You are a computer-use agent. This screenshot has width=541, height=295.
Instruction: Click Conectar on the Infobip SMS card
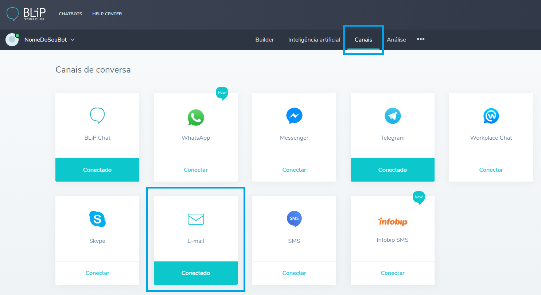click(393, 273)
